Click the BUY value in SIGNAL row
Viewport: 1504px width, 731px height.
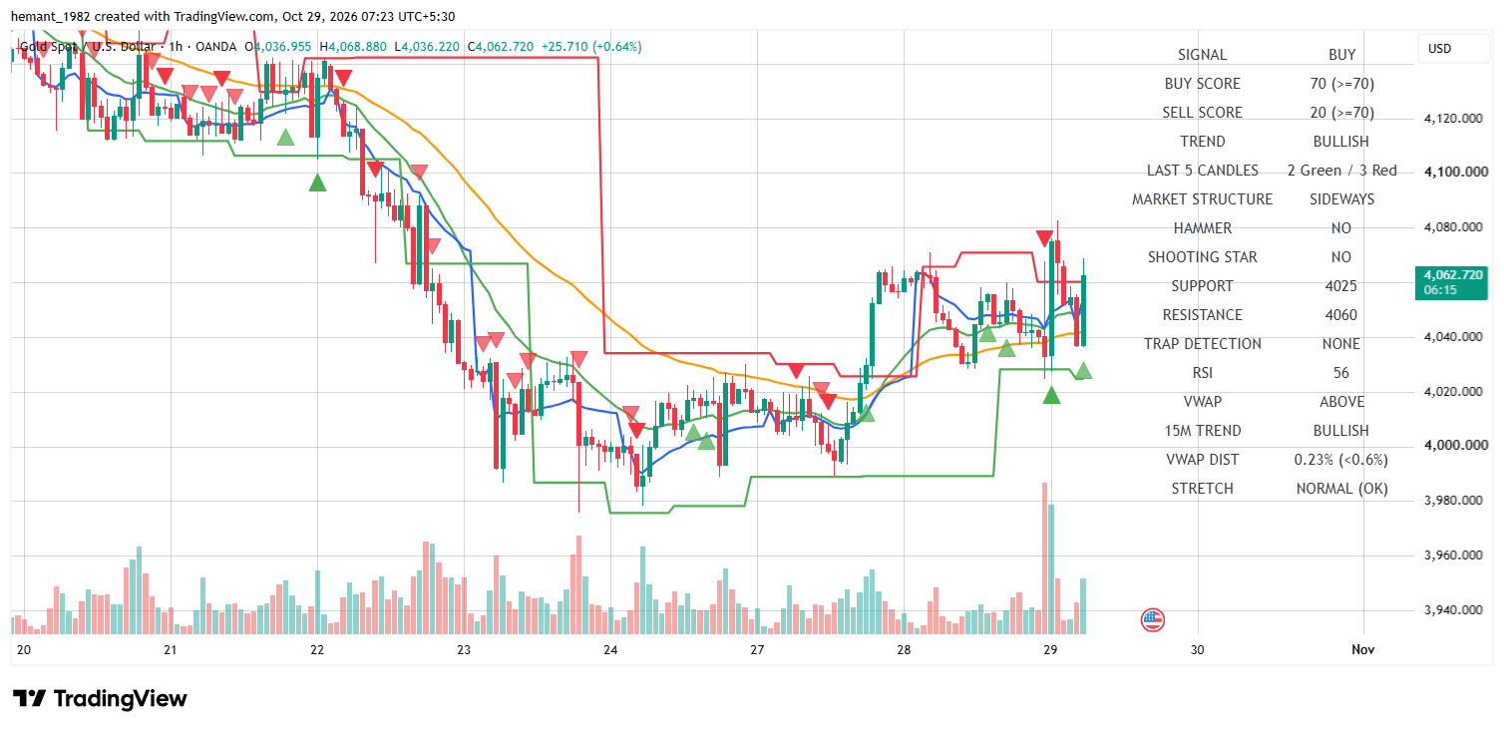(x=1341, y=55)
